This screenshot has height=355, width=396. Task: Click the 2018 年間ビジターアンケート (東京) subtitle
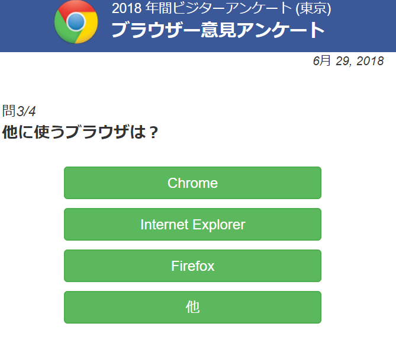pos(221,9)
